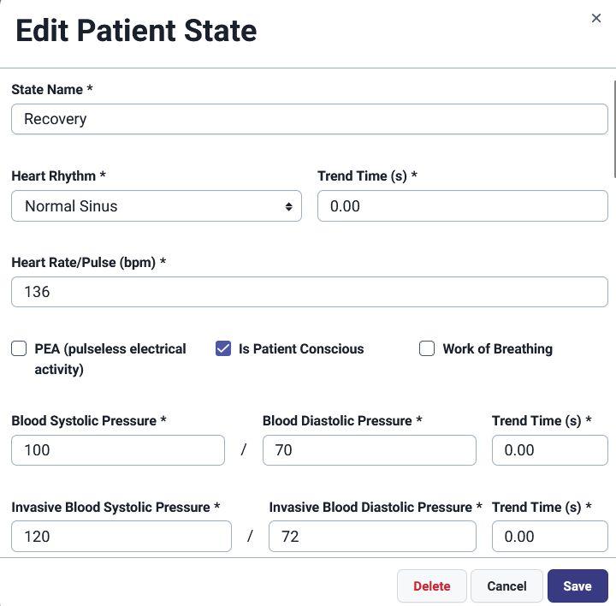616x606 pixels.
Task: Click the State Name input field
Action: click(309, 120)
